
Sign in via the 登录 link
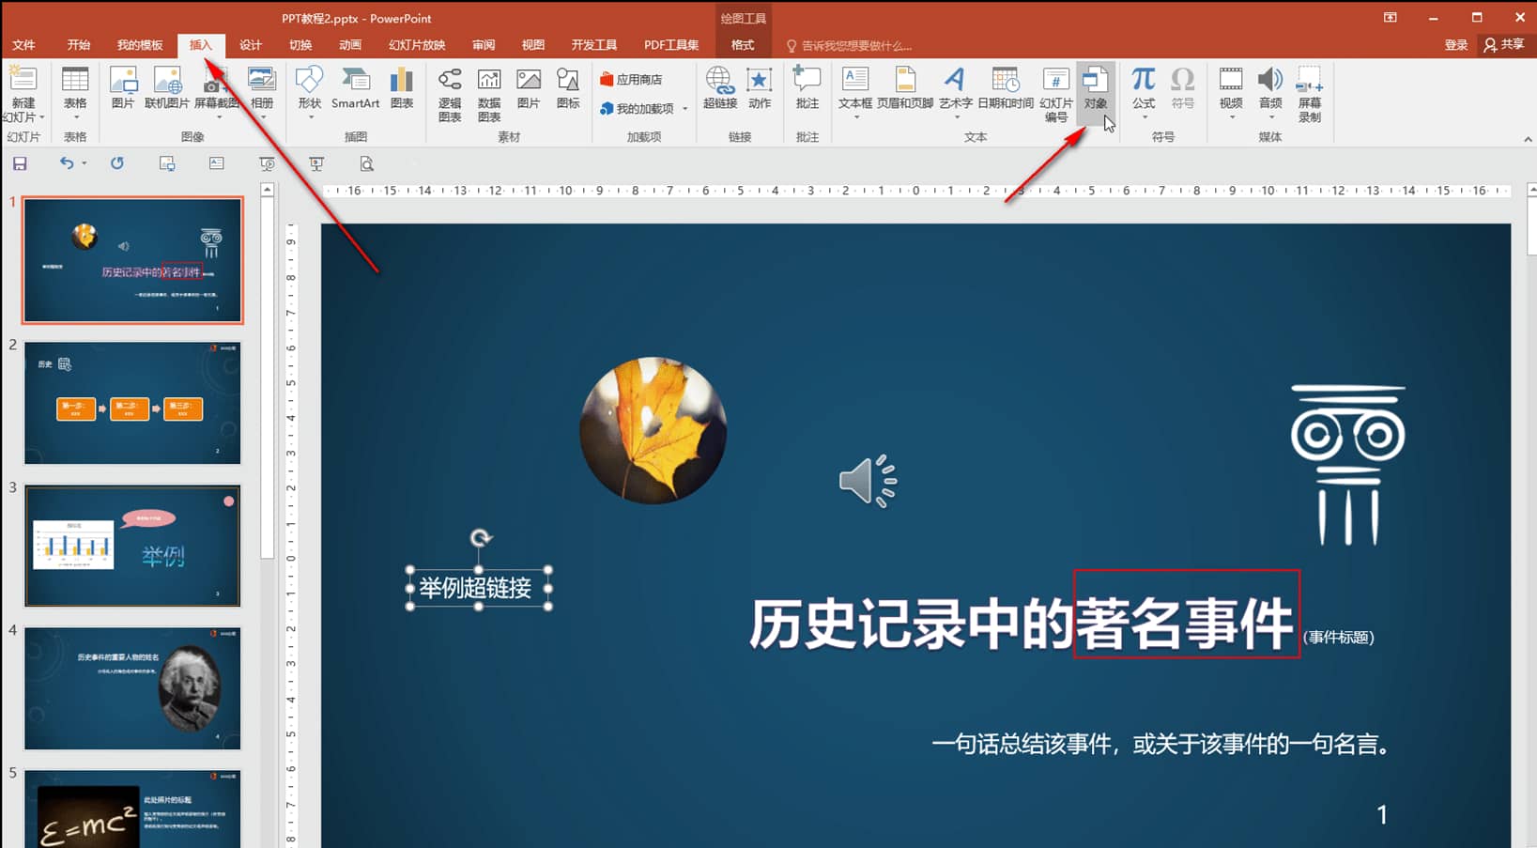click(x=1455, y=44)
